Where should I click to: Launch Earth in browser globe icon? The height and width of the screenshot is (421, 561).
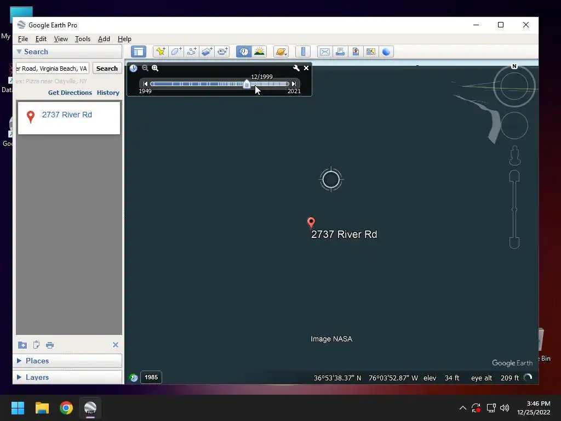[x=386, y=52]
